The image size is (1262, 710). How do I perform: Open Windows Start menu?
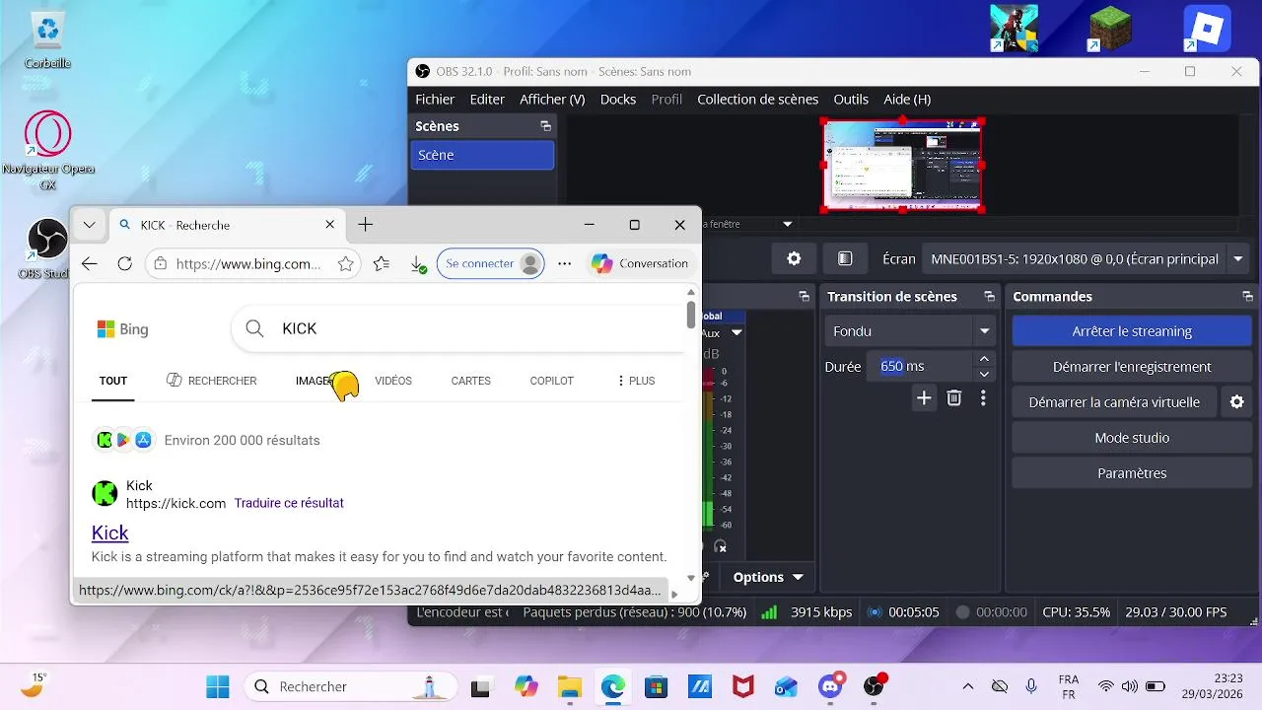point(218,686)
